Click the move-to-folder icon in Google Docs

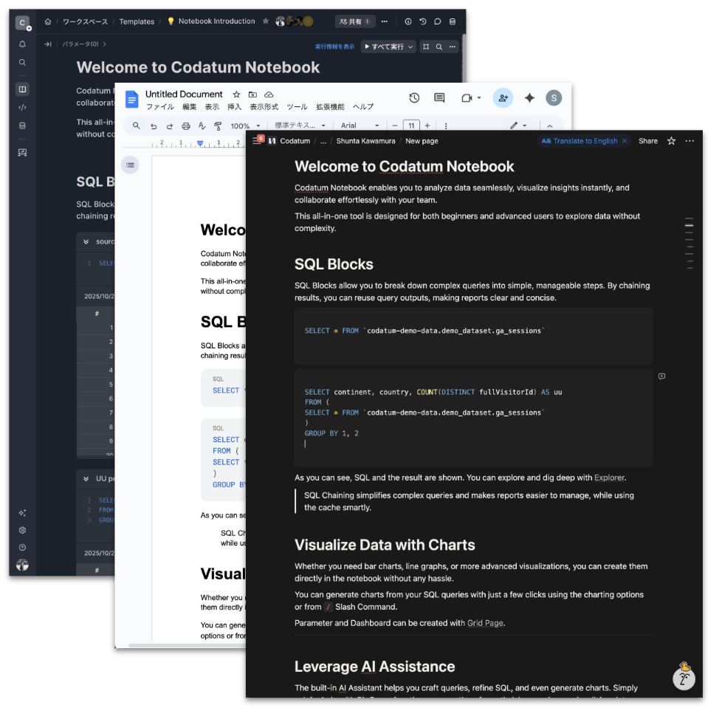pyautogui.click(x=252, y=94)
